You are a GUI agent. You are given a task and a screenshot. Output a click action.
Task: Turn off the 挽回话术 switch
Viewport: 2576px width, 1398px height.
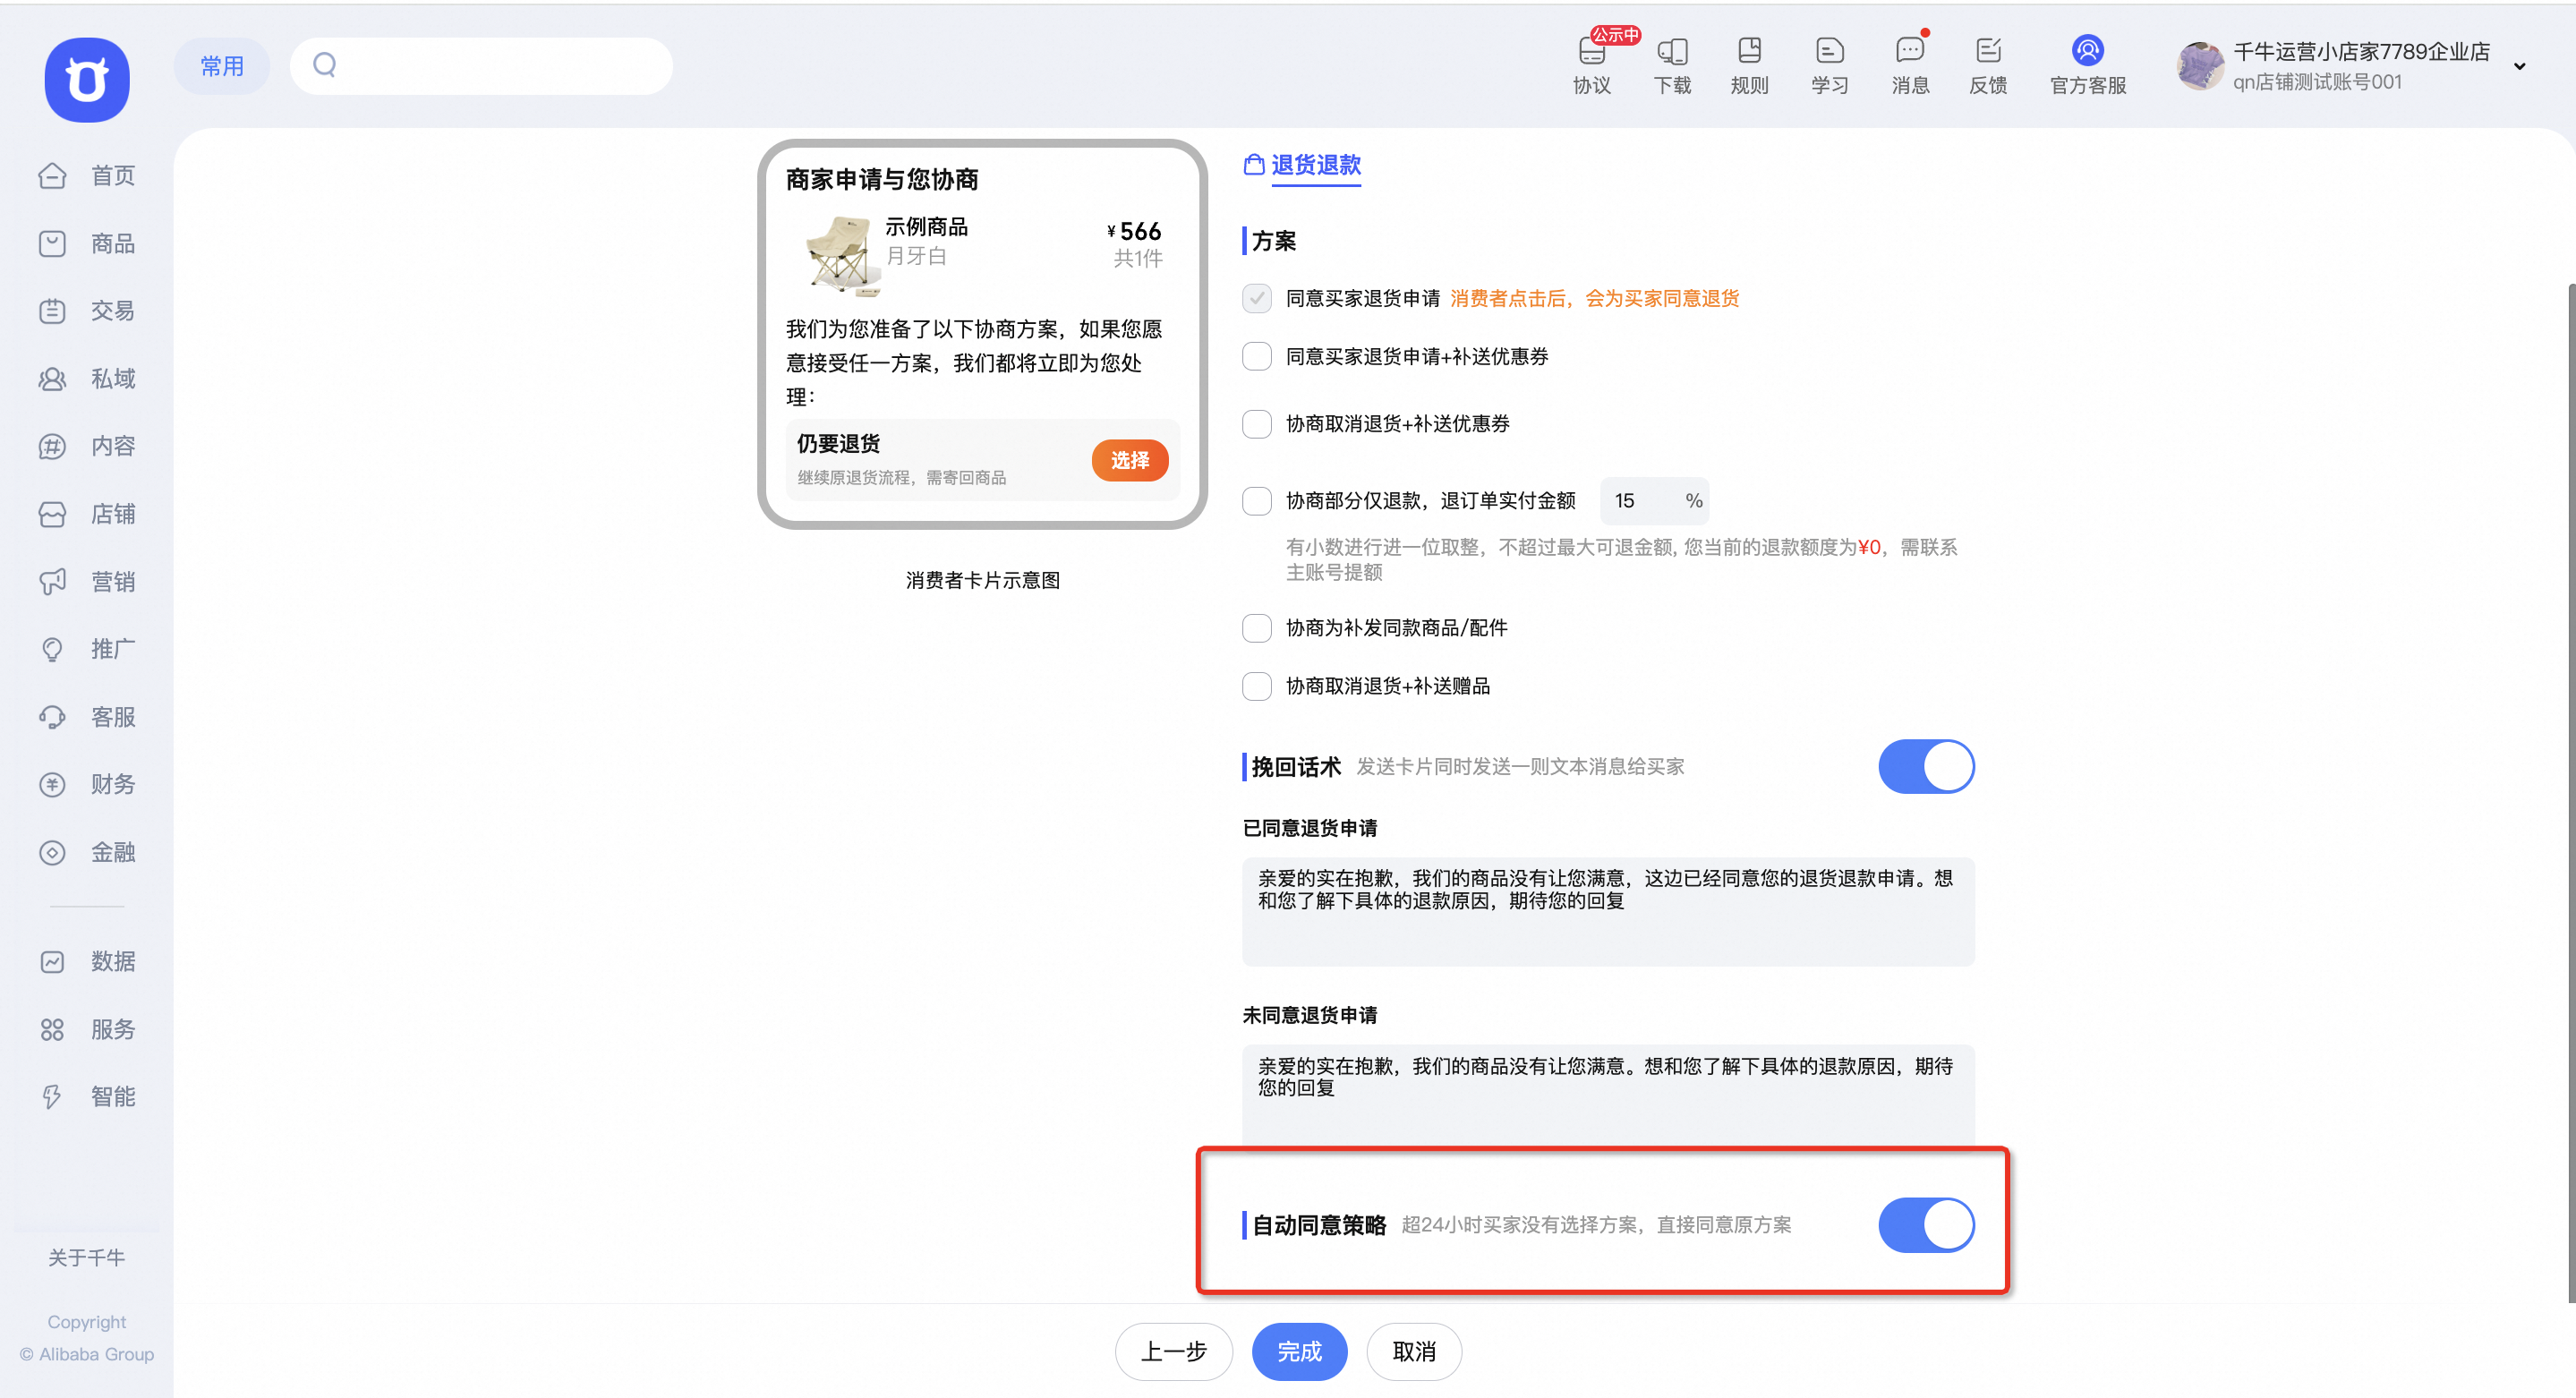1926,766
